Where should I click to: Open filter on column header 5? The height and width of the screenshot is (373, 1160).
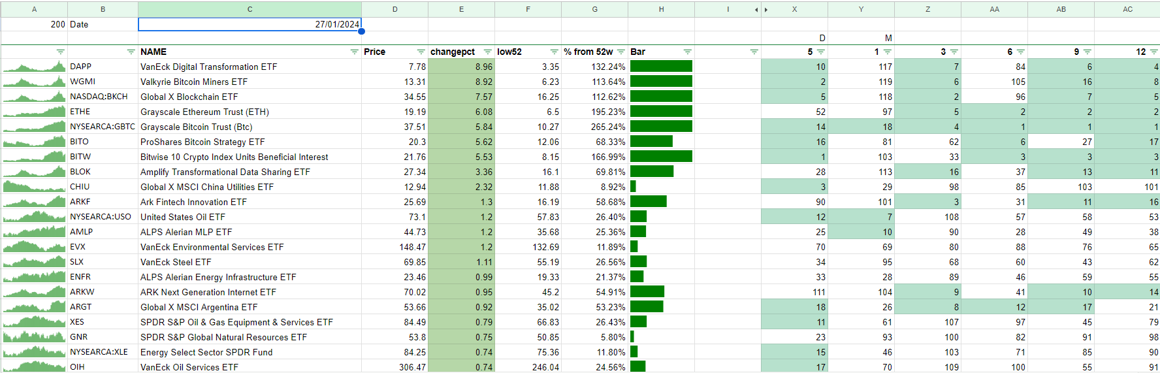click(x=820, y=52)
